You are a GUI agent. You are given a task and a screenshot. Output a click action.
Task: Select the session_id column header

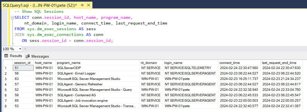[22, 63]
